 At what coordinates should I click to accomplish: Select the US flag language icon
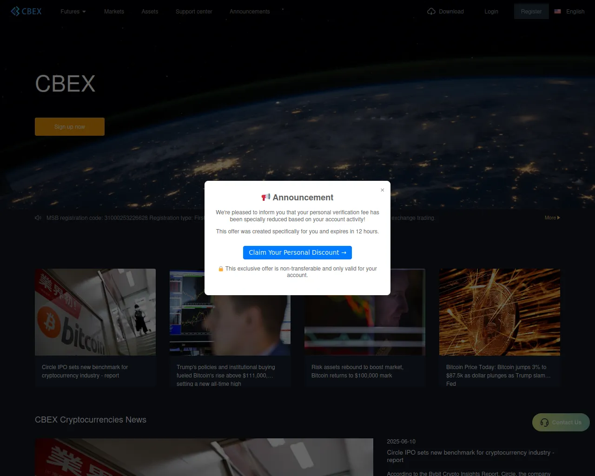558,11
